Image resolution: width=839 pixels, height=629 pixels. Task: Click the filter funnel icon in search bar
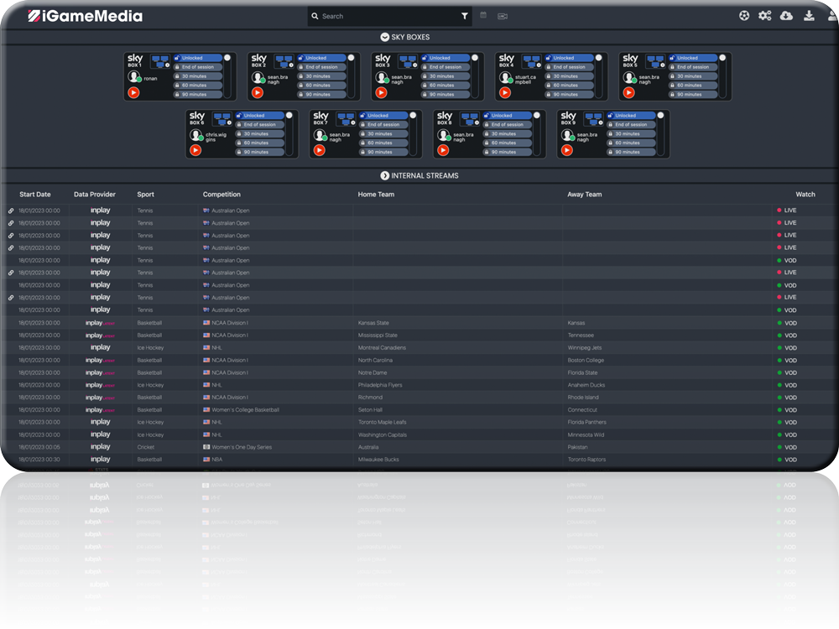tap(464, 16)
